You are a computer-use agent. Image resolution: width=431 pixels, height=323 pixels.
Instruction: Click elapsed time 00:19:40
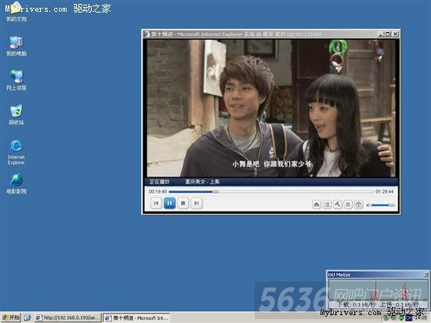pos(158,191)
